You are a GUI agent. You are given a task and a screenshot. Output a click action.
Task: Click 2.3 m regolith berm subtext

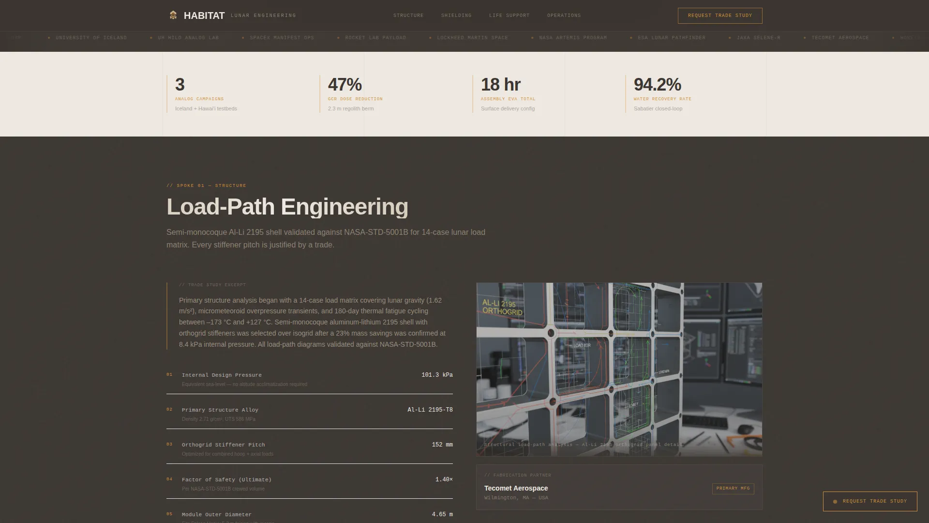[351, 108]
